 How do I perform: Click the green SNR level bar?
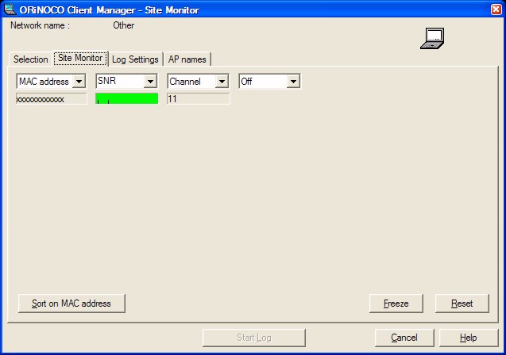[x=126, y=98]
